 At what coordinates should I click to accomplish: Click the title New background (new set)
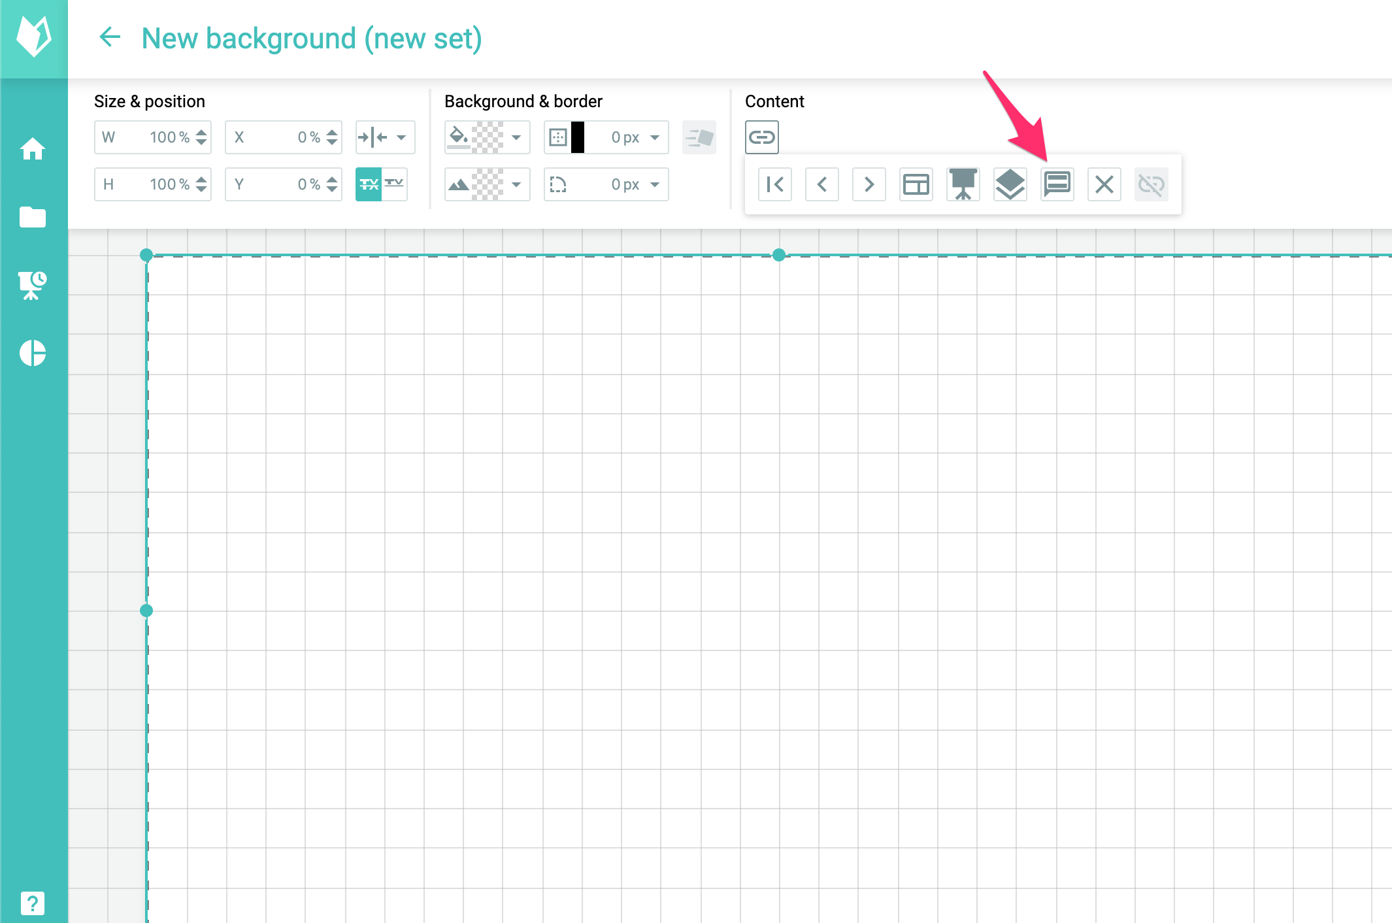(x=312, y=38)
